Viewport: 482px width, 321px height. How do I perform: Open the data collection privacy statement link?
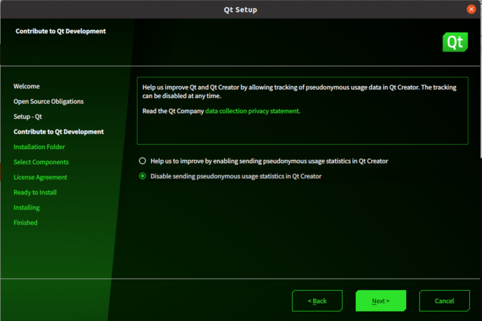point(253,111)
